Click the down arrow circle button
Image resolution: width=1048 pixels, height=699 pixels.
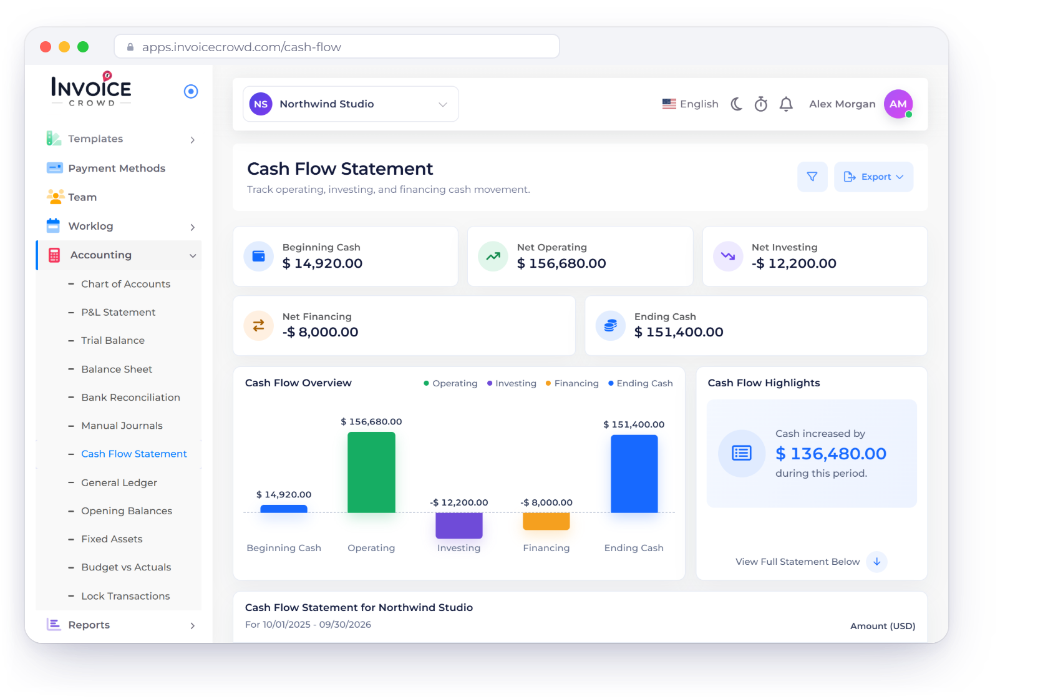tap(877, 562)
